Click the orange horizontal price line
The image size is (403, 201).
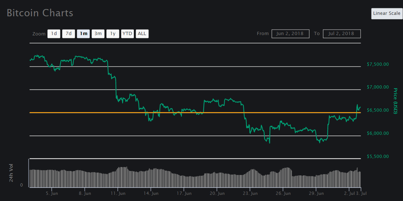point(195,112)
